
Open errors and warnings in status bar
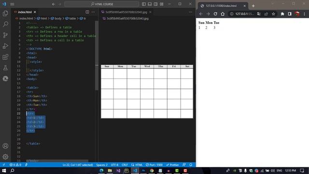tap(15, 165)
